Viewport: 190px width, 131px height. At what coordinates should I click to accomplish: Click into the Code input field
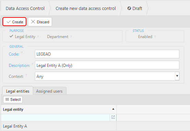pyautogui.click(x=107, y=54)
